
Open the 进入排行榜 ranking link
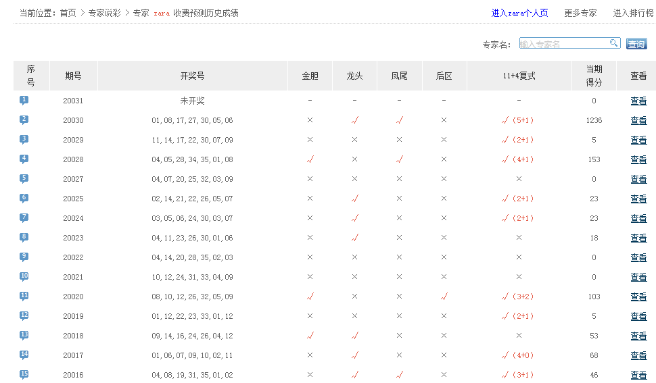pos(634,13)
